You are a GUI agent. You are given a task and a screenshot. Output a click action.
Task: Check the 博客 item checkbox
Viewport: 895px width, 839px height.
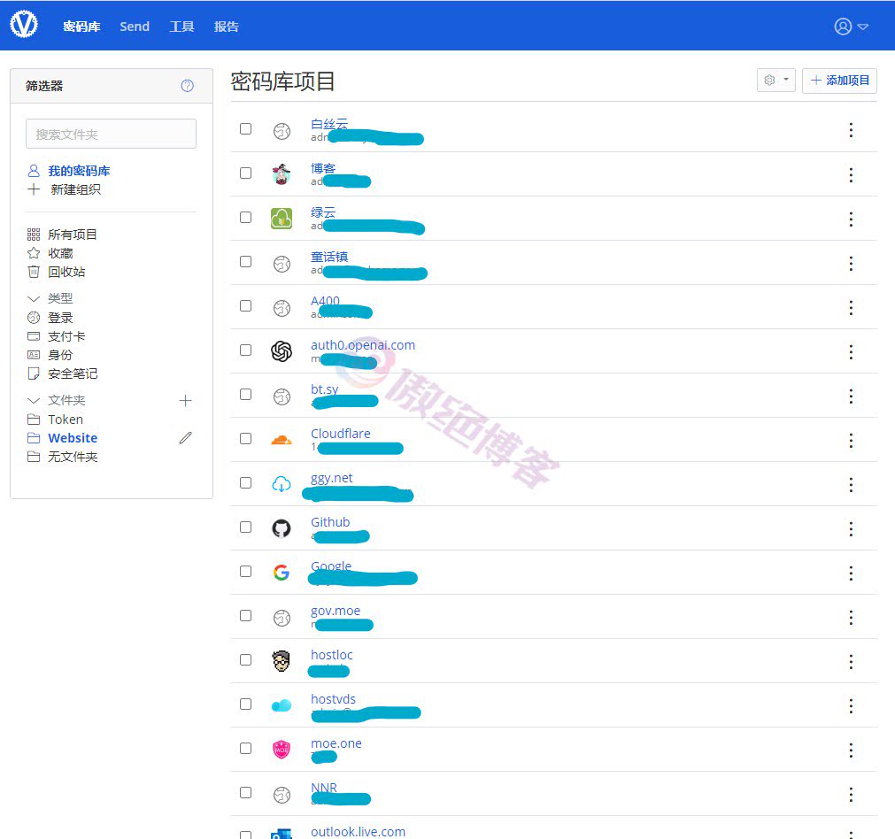[245, 173]
